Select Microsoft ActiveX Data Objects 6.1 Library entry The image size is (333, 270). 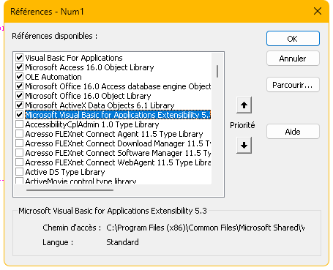(100, 105)
